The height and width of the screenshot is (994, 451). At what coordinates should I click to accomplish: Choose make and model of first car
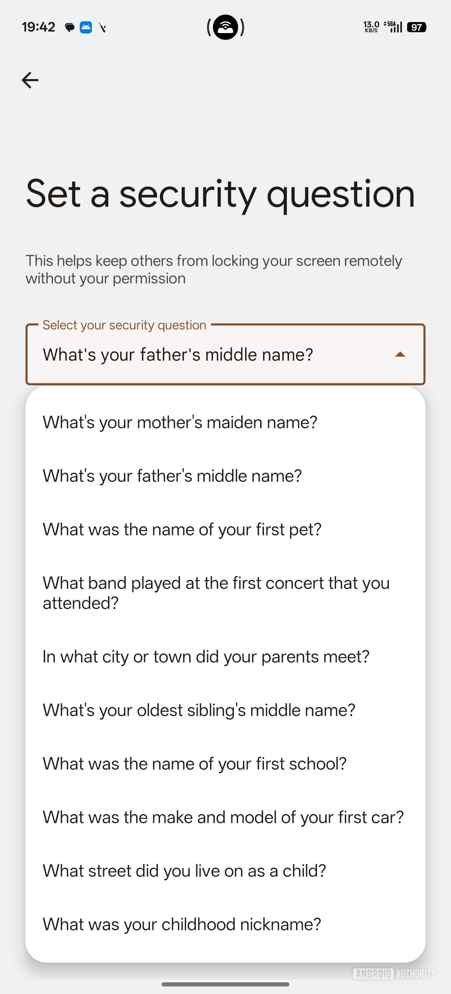tap(223, 817)
